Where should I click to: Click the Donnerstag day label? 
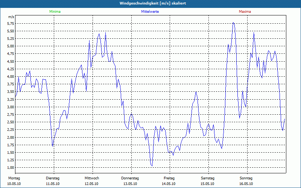tap(130, 178)
